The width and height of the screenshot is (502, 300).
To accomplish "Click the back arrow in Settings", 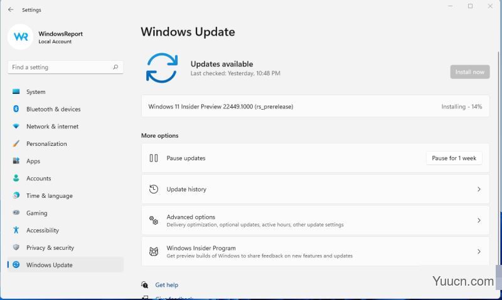I will (11, 9).
